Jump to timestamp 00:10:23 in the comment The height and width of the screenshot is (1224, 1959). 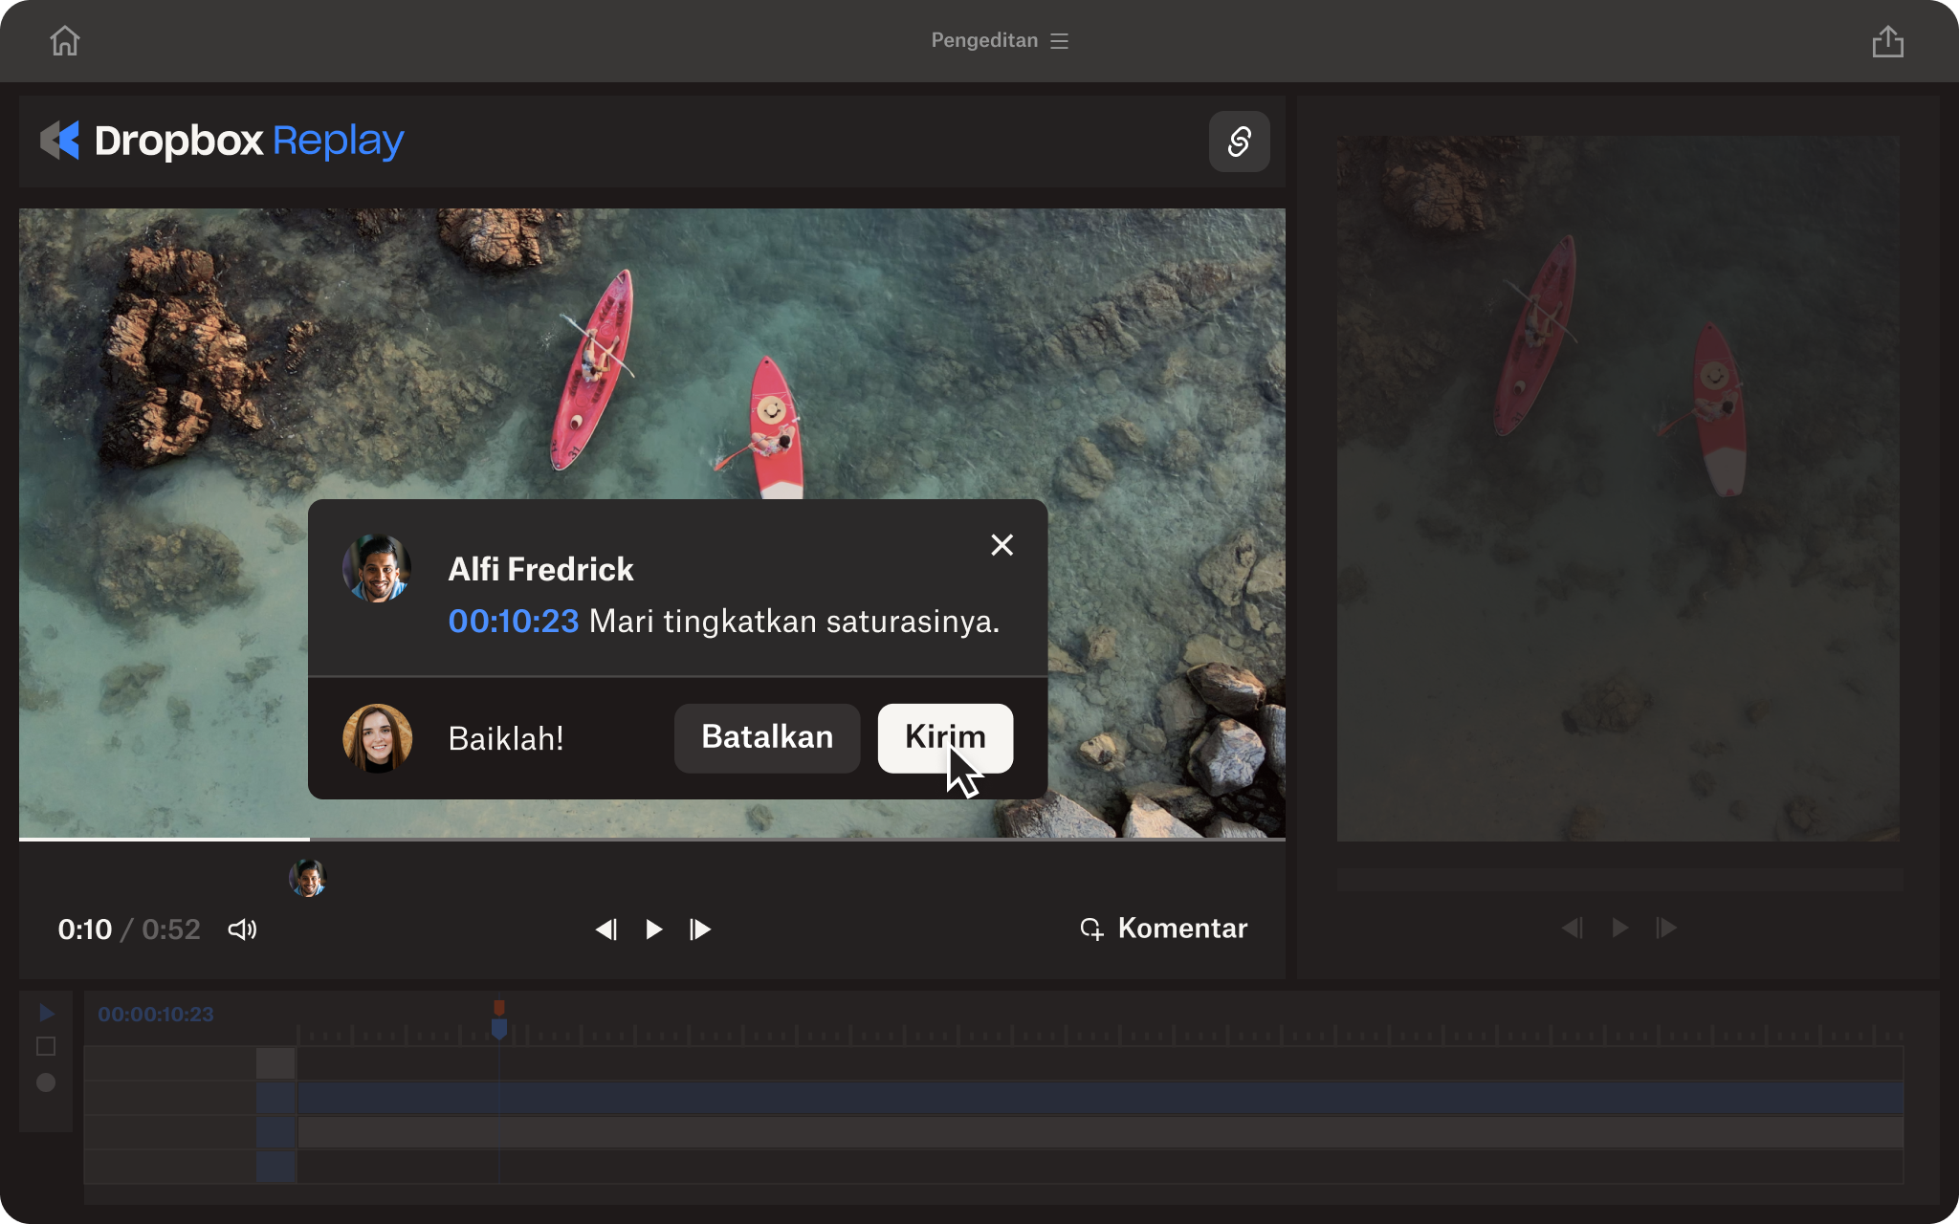[514, 622]
